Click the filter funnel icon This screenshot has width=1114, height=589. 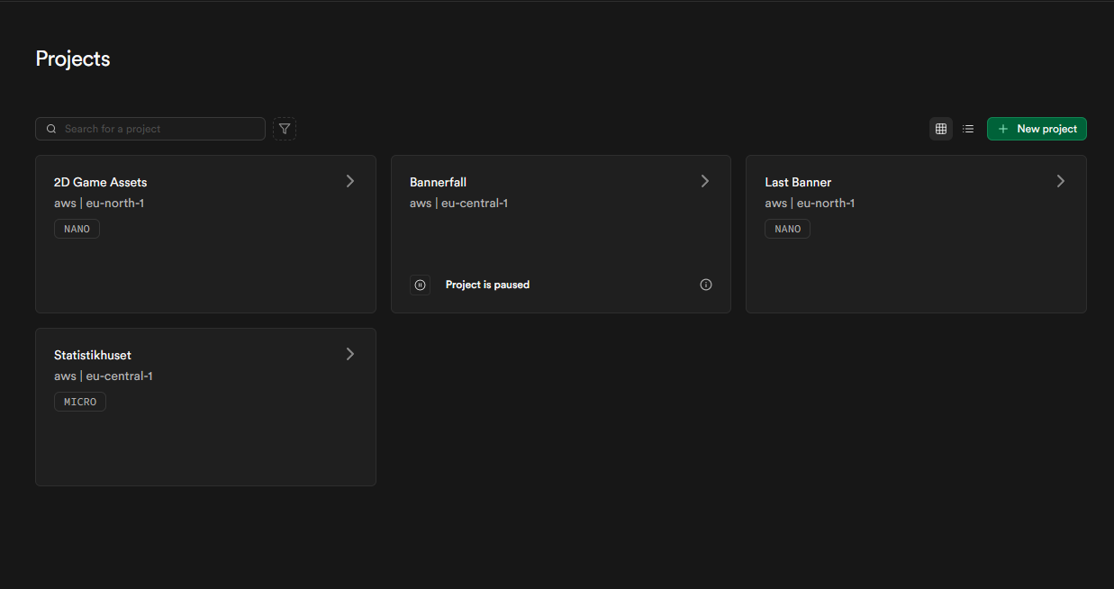[x=285, y=129]
